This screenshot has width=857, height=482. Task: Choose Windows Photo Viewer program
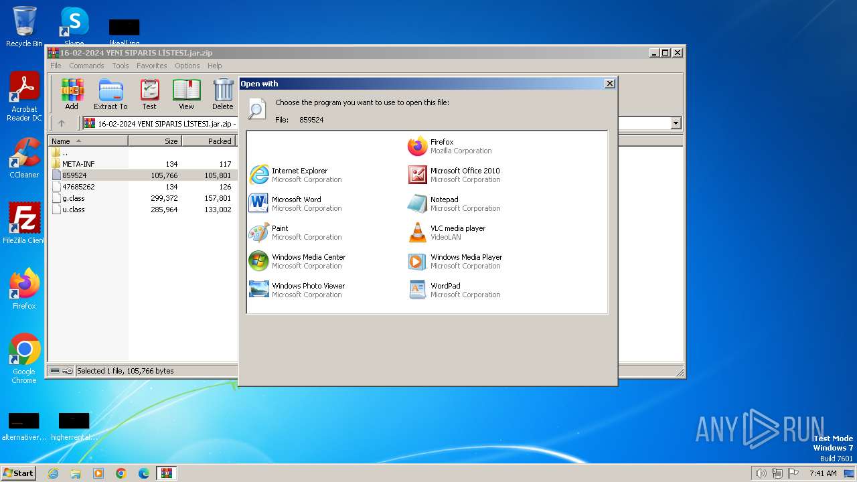coord(297,290)
